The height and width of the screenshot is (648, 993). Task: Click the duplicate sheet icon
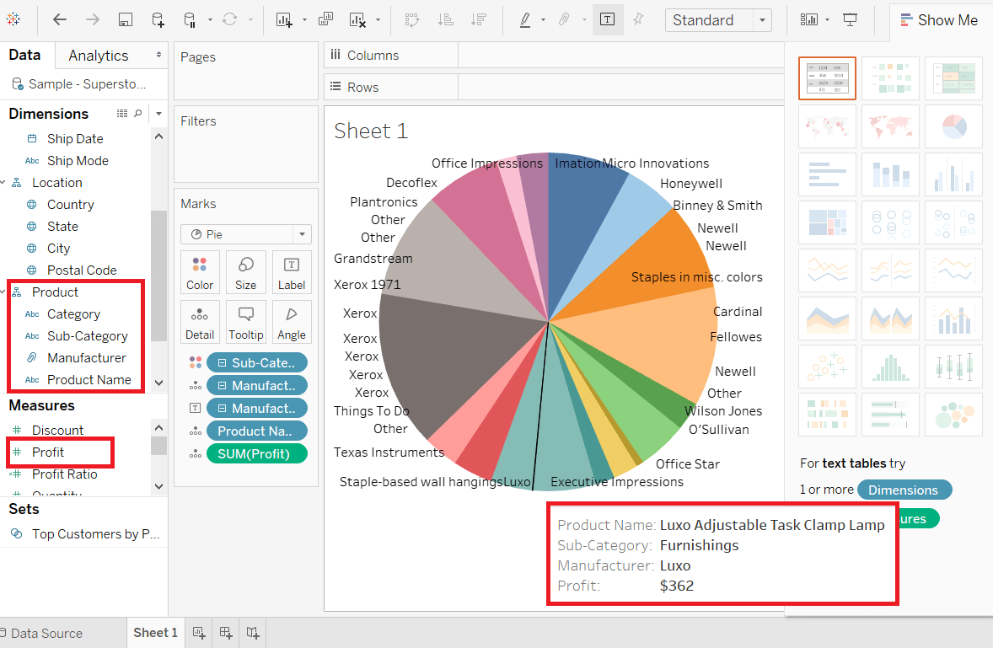325,19
